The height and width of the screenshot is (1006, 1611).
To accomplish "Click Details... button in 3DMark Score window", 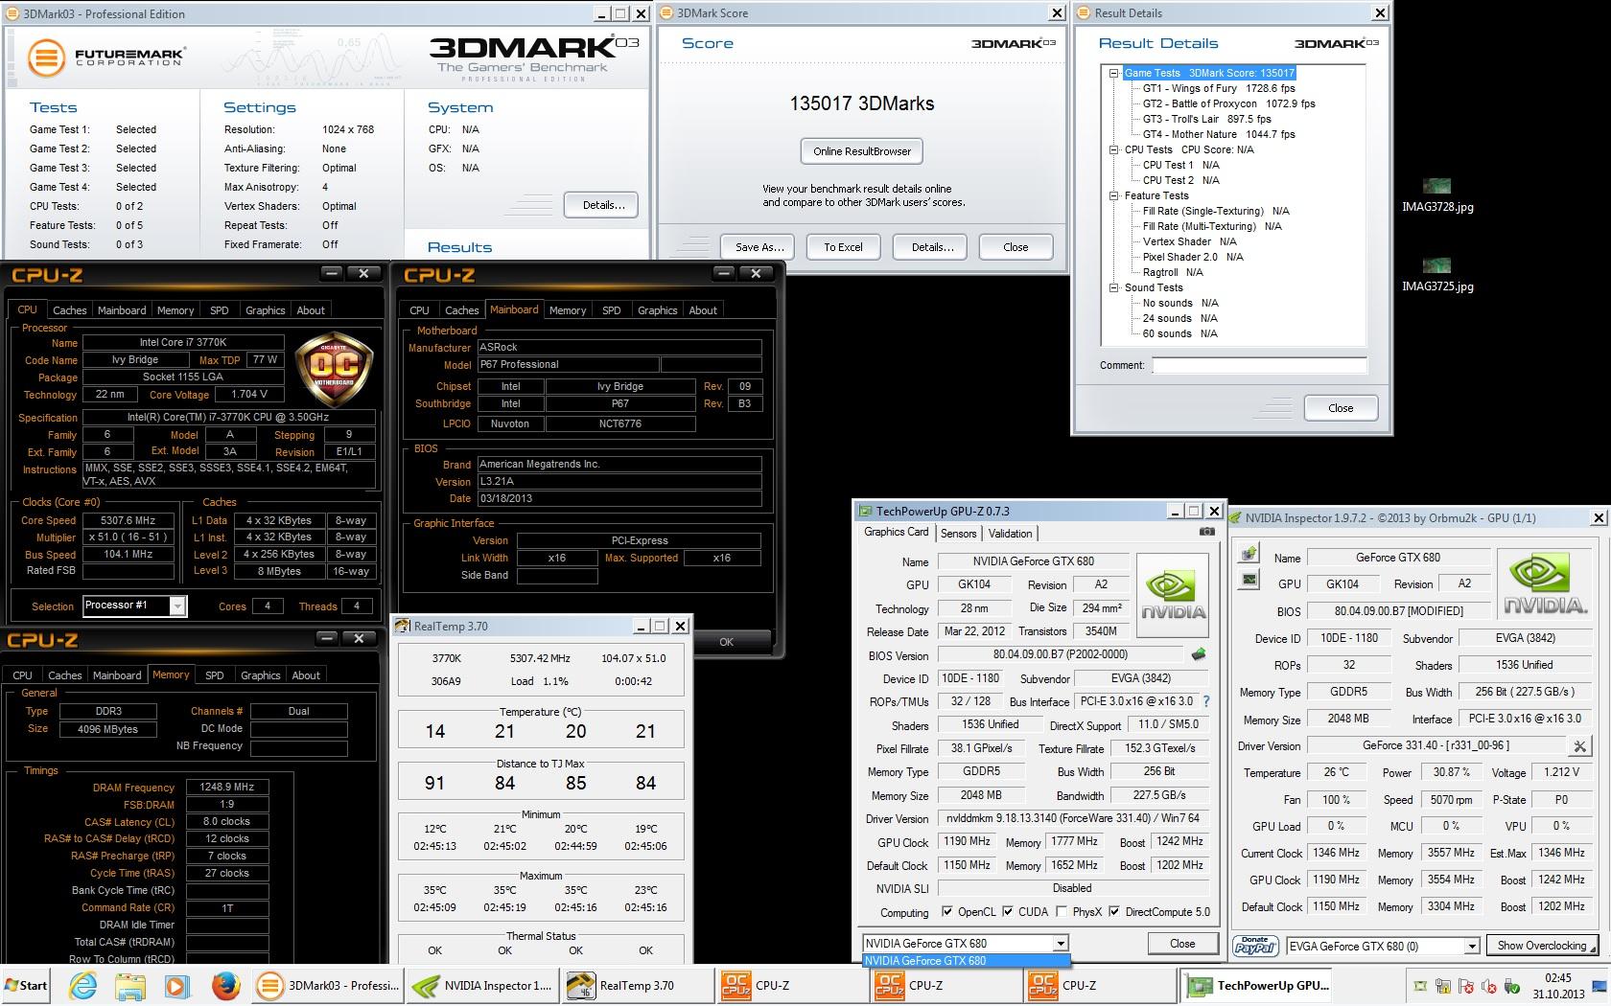I will coord(932,247).
